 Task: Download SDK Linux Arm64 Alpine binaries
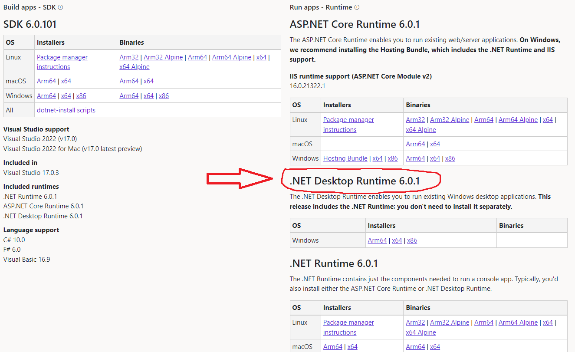click(x=232, y=57)
